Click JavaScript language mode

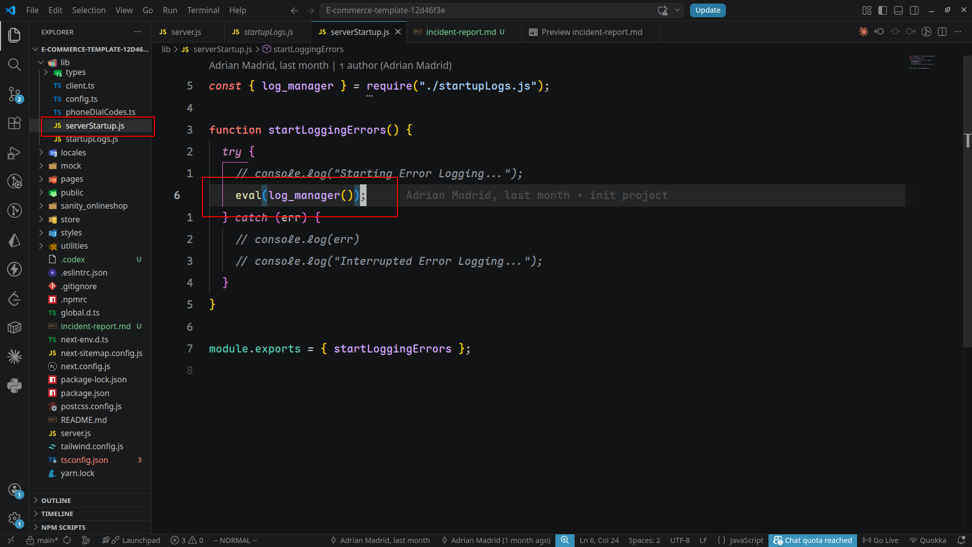coord(746,540)
